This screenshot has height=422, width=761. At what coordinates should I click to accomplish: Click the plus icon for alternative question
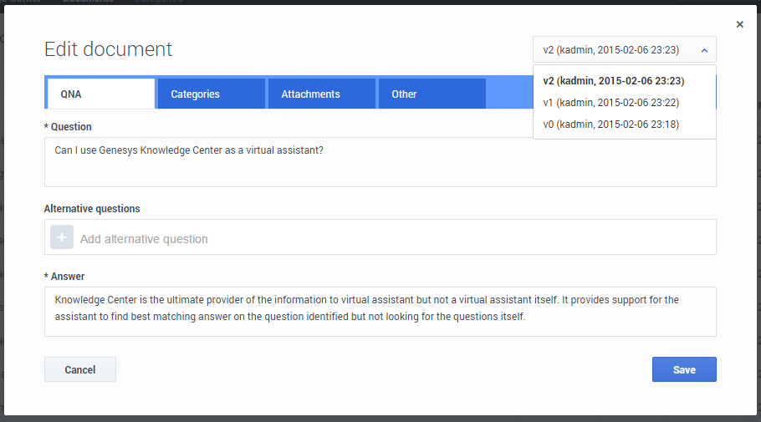[62, 237]
